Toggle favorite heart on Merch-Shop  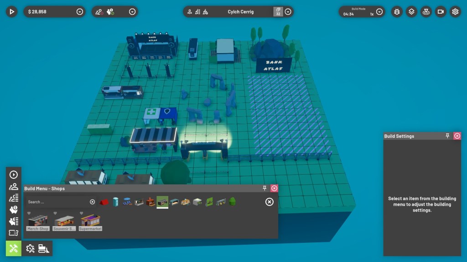point(29,213)
